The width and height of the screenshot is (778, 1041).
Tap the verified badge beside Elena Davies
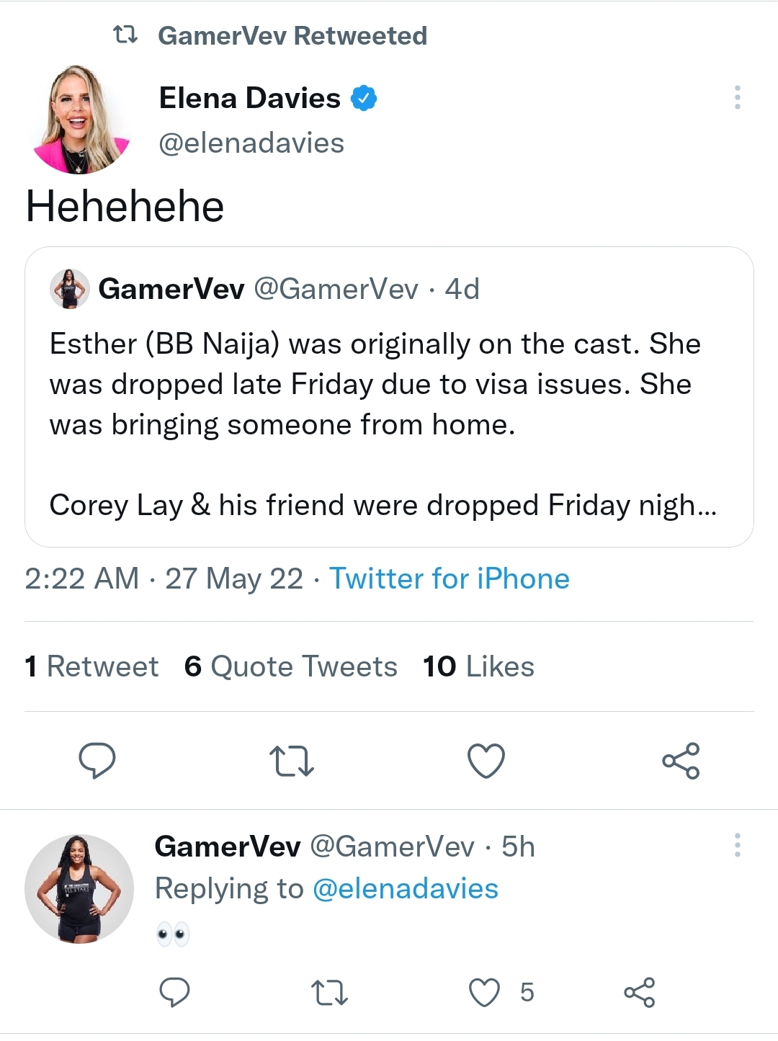(x=364, y=98)
